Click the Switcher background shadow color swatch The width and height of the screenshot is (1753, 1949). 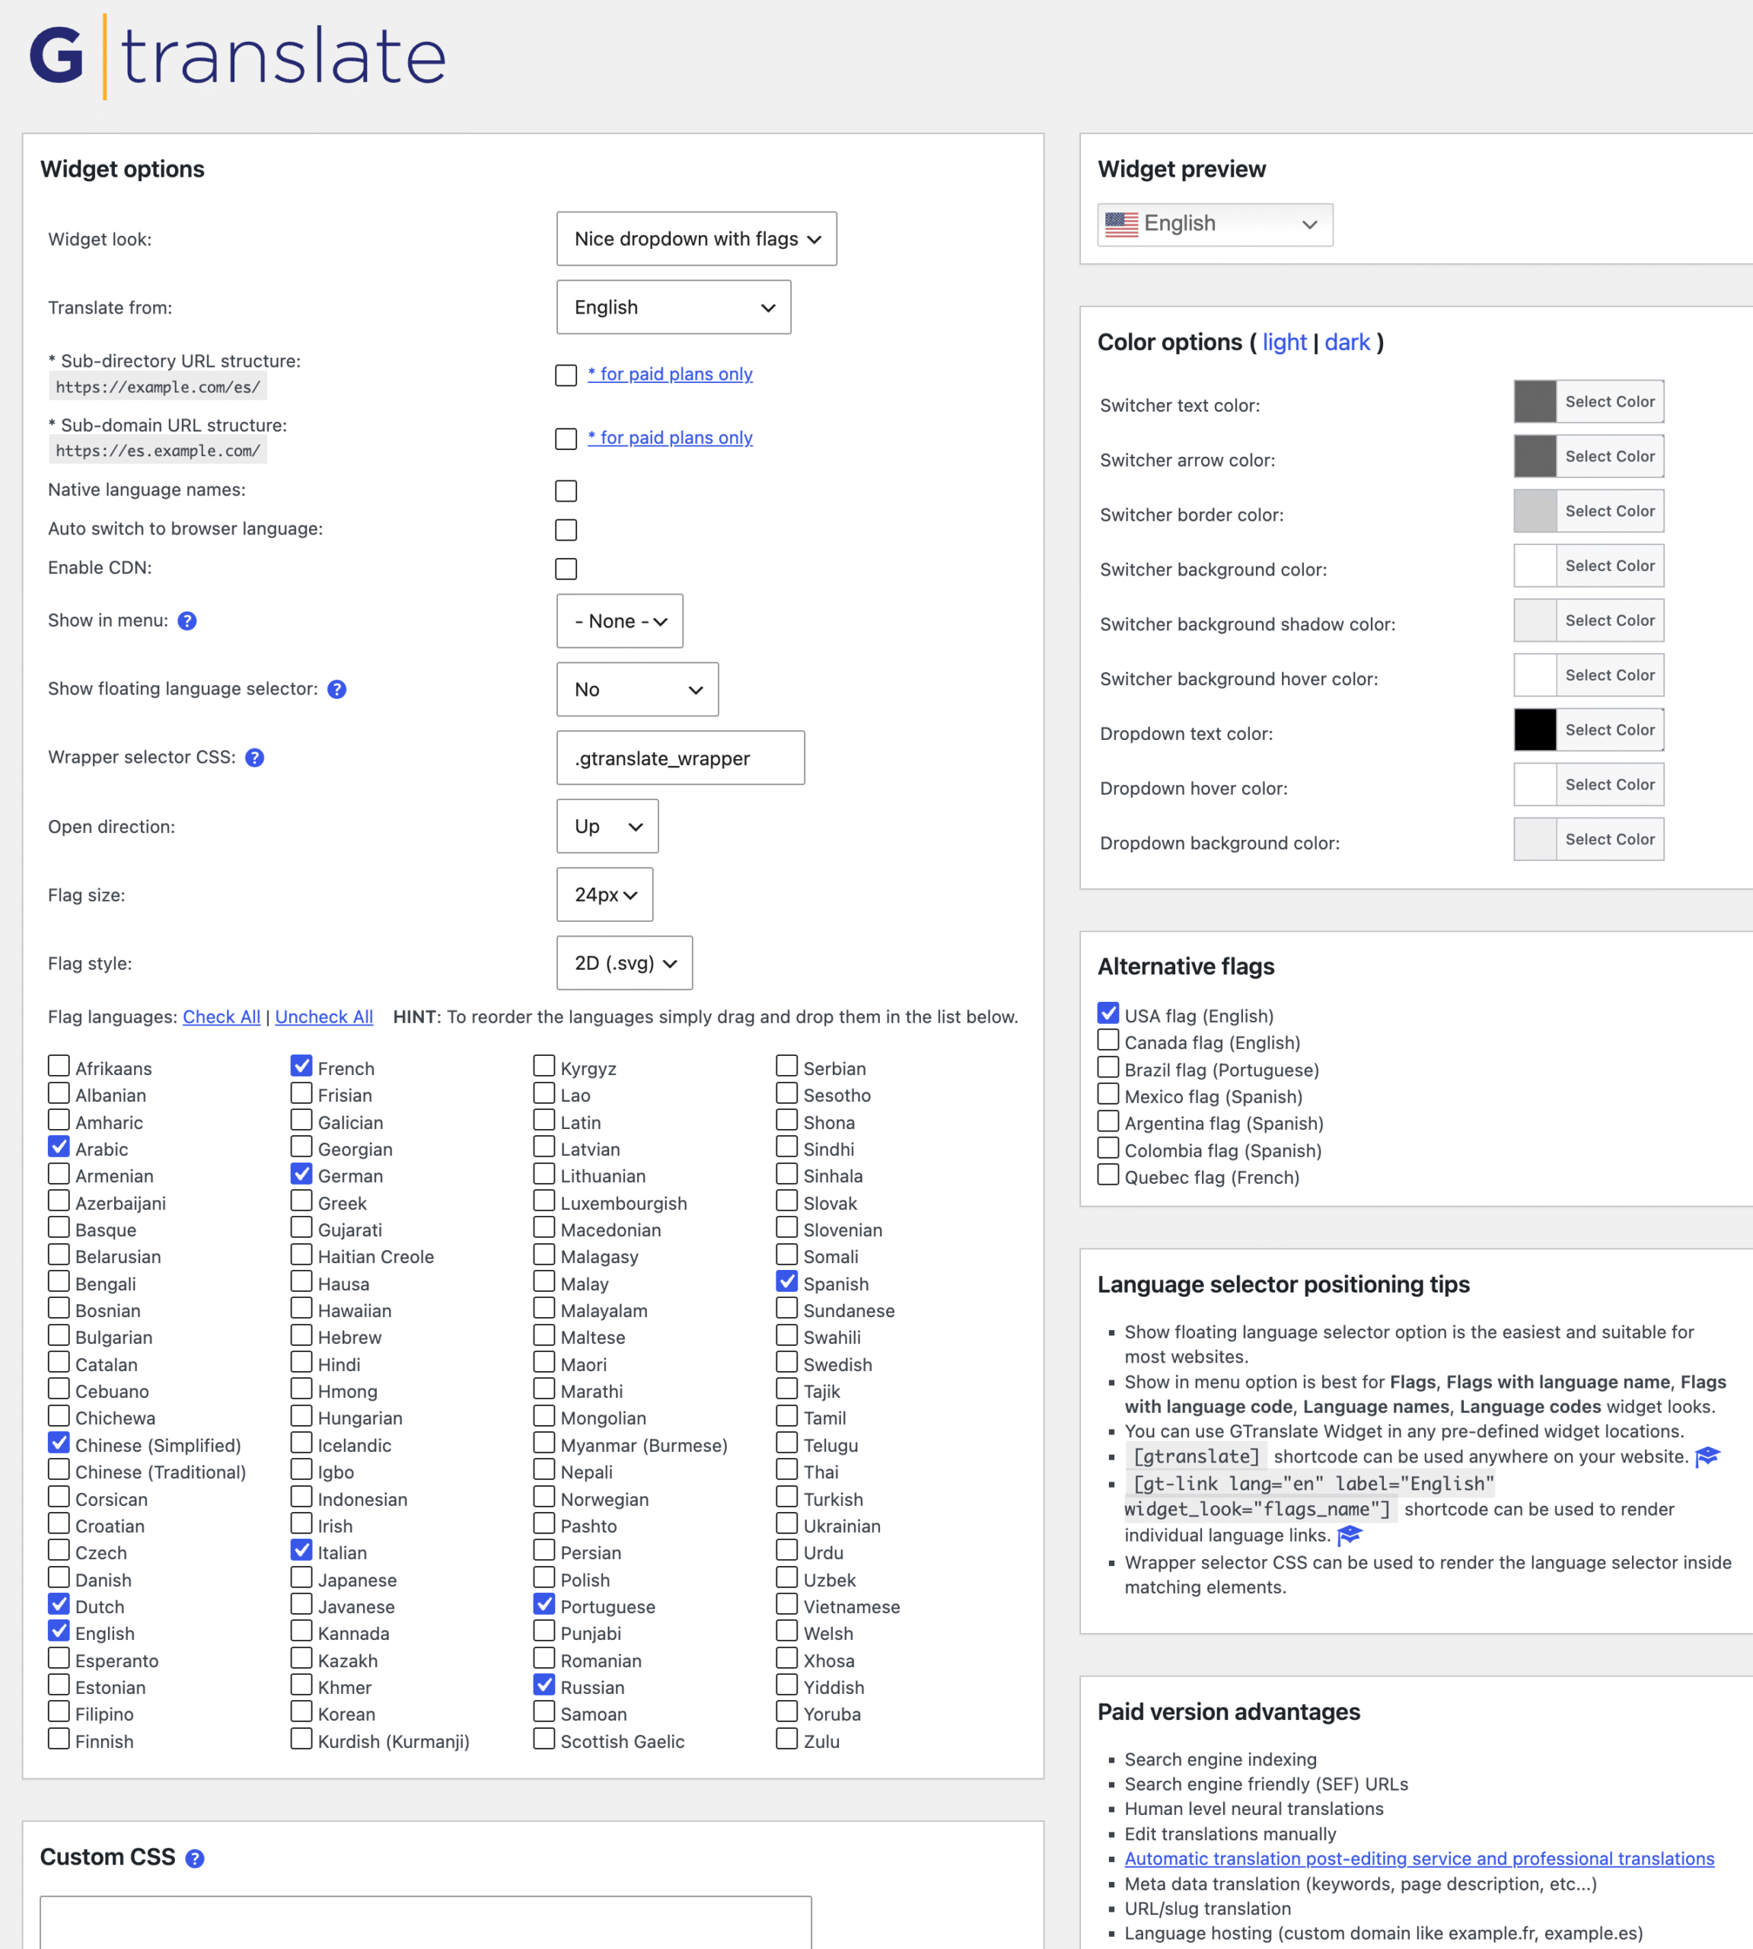[x=1535, y=621]
